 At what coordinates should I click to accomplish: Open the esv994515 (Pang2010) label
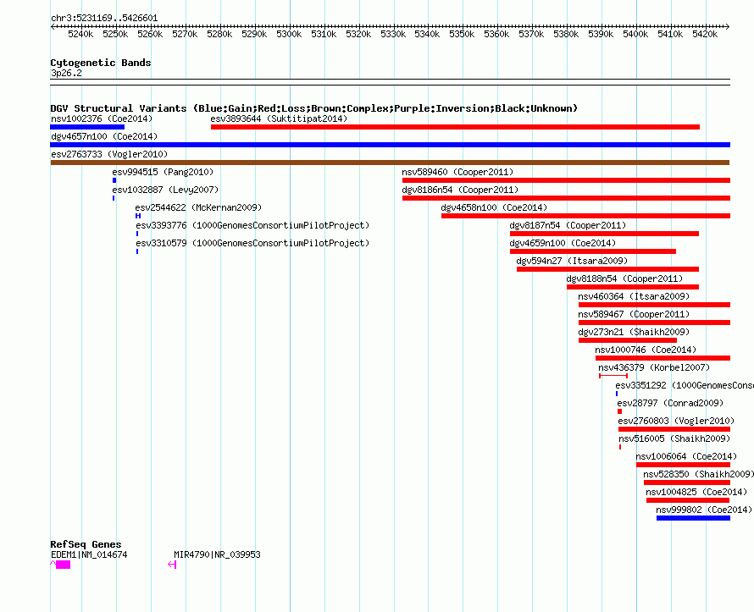click(x=163, y=172)
